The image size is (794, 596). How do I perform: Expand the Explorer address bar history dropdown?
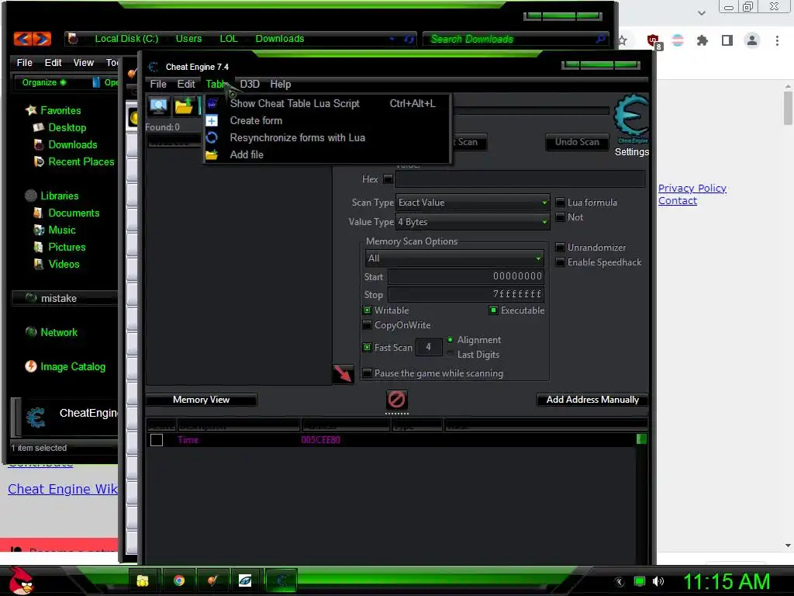(392, 39)
